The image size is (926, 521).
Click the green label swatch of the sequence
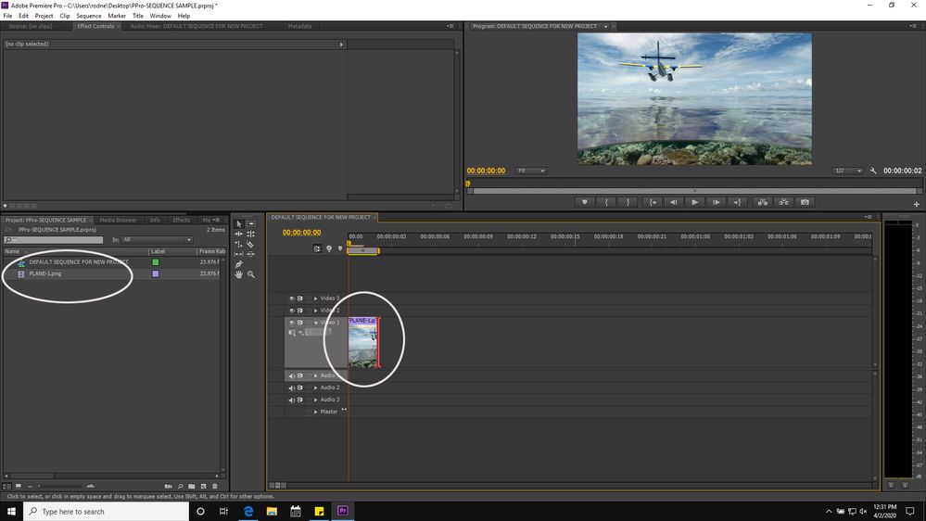click(155, 262)
